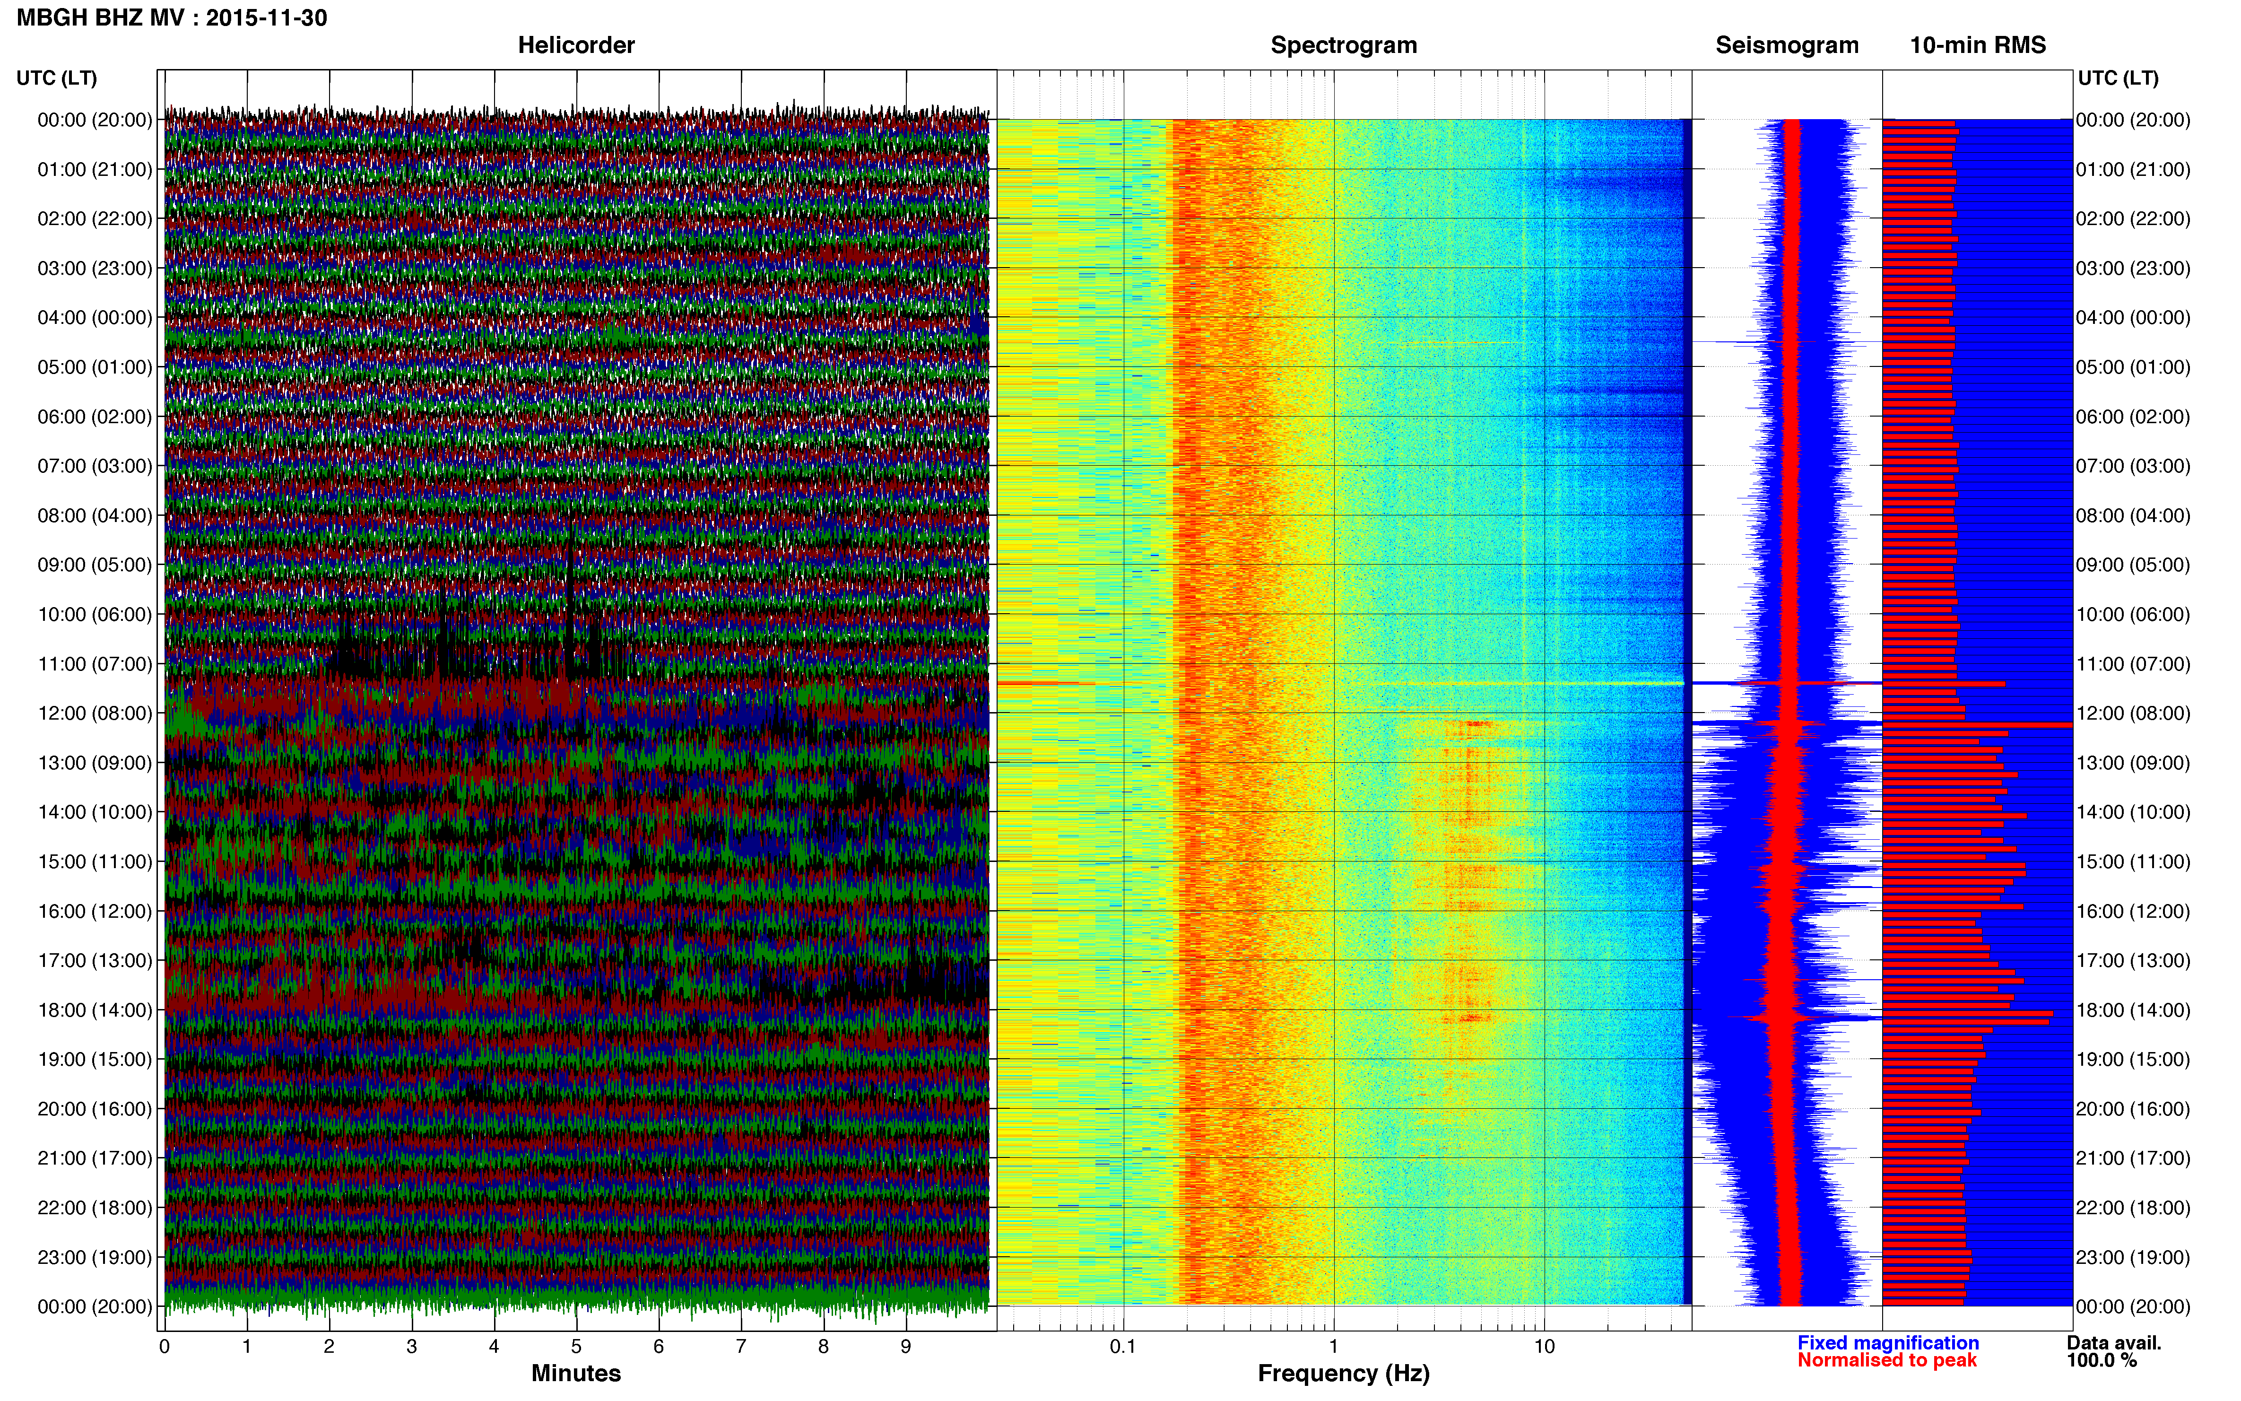The image size is (2241, 1401).
Task: Select 02:00 (22:00) on the left time axis
Action: pyautogui.click(x=95, y=218)
